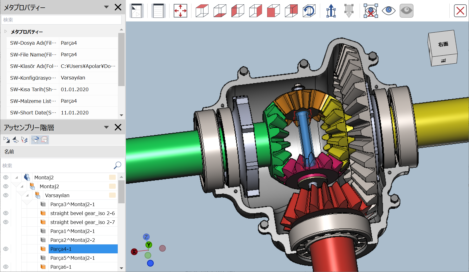
Task: Click the tree icon with wrench symbol
Action: [24, 140]
